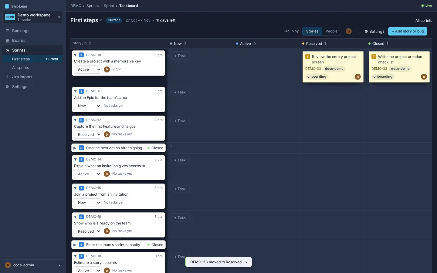Click the Sprints breadcrumb link
Viewport: 437px width, 273px height.
pos(93,6)
